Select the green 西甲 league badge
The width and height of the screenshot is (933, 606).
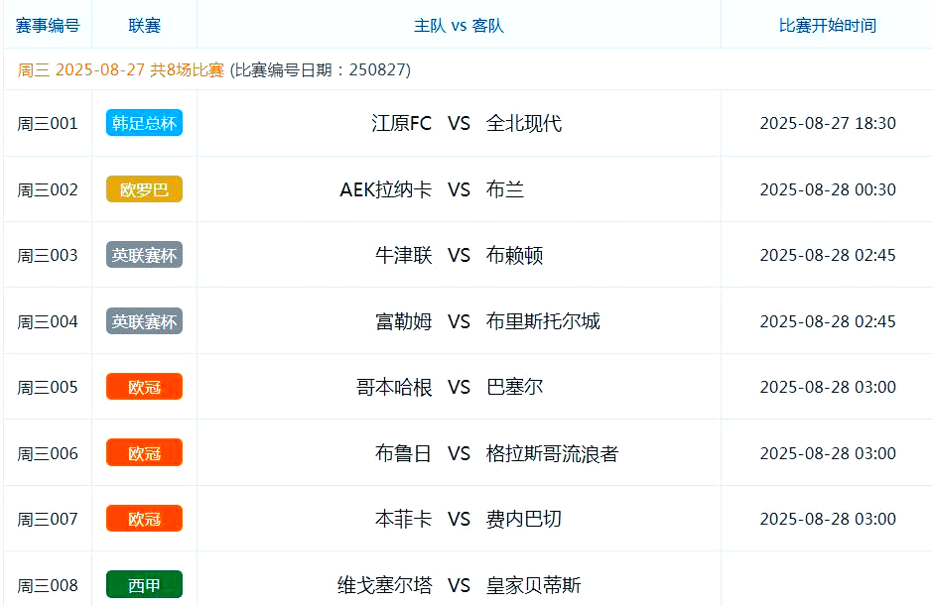(x=144, y=584)
